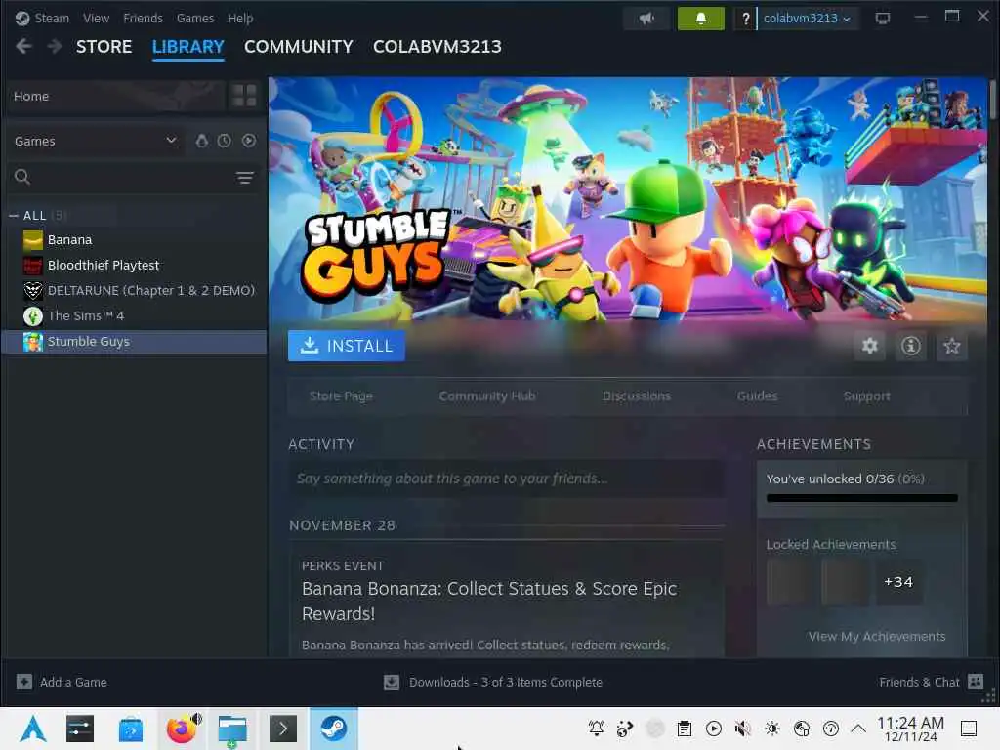This screenshot has width=1000, height=750.
Task: Sort by recent activity clock icon
Action: (x=224, y=141)
